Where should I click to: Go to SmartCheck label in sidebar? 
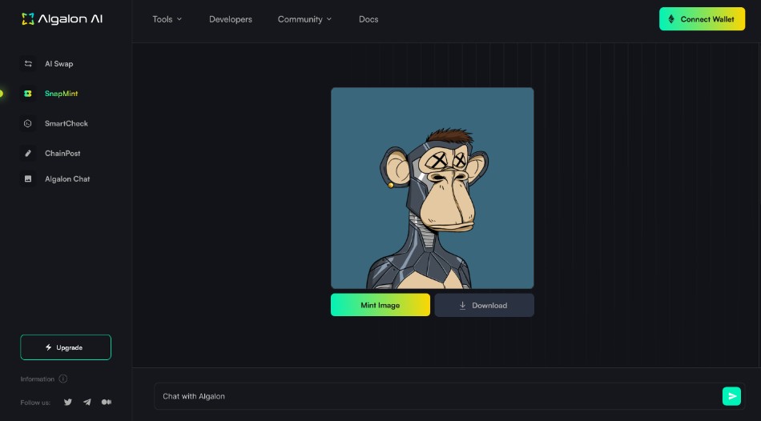point(66,123)
